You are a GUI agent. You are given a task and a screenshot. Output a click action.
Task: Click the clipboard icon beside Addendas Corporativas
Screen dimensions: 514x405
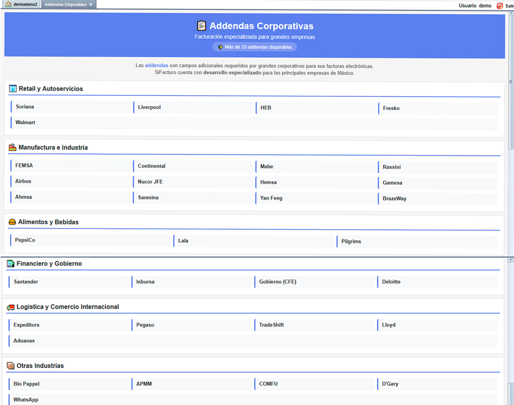[x=201, y=26]
